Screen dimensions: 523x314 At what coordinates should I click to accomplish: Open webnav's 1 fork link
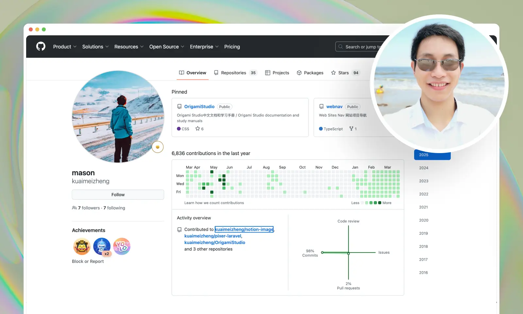pyautogui.click(x=353, y=129)
